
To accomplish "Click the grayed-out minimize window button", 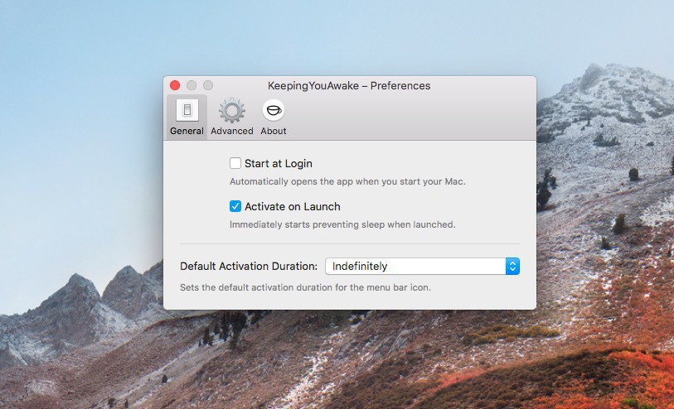I will pyautogui.click(x=192, y=85).
